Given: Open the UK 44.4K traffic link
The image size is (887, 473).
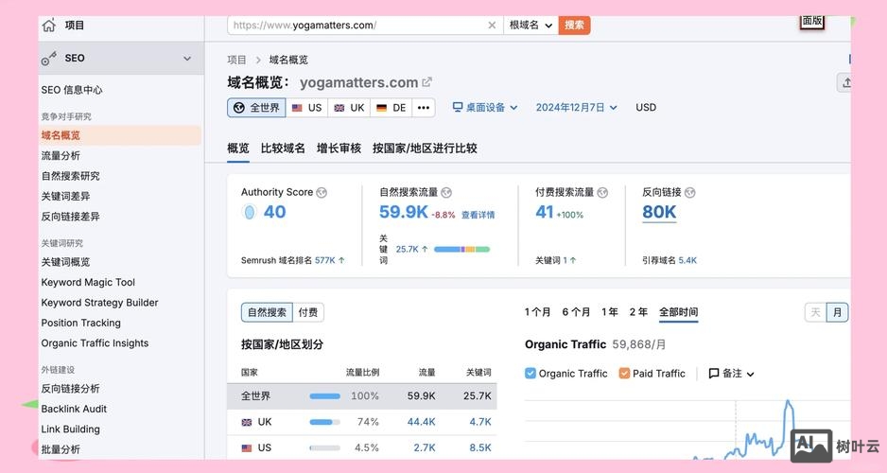Looking at the screenshot, I should (422, 422).
